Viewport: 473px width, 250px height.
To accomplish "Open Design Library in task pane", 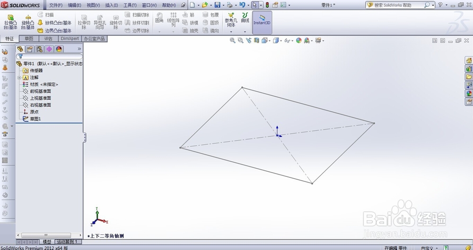I will tap(469, 69).
